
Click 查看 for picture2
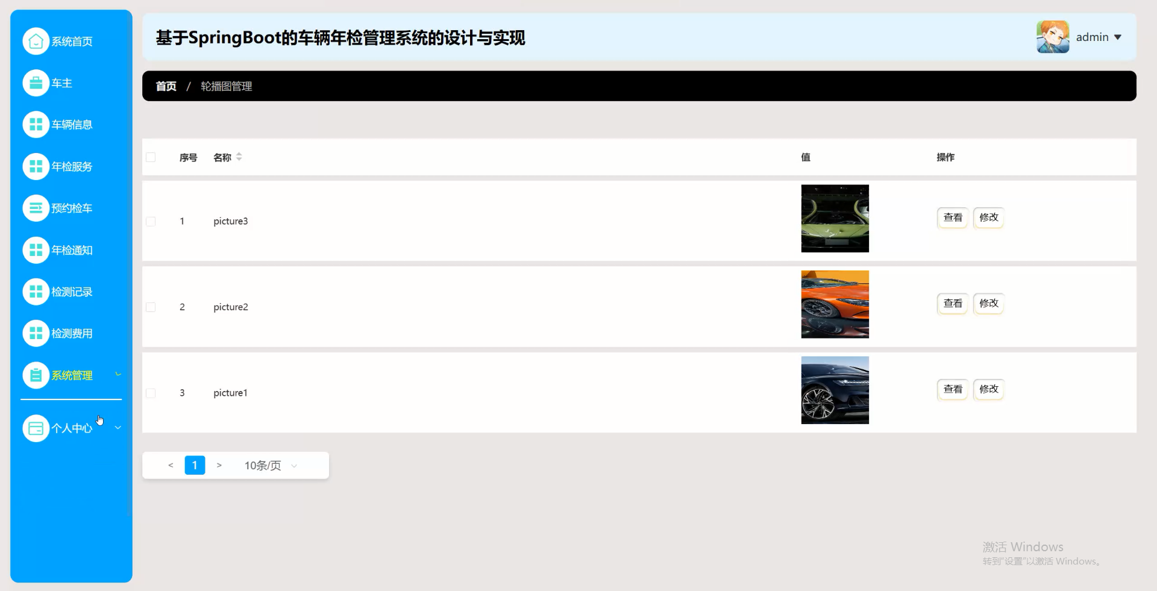pyautogui.click(x=953, y=304)
